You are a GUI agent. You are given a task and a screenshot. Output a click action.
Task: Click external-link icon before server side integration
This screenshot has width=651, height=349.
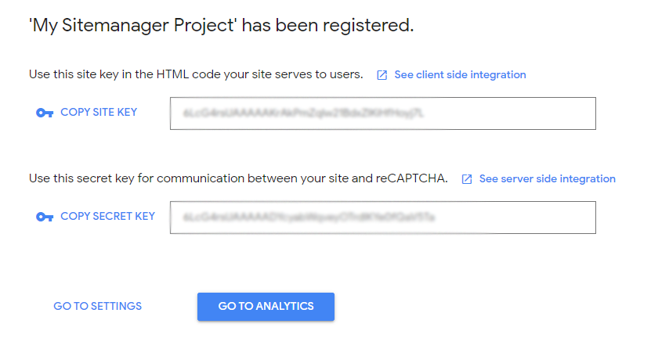pyautogui.click(x=467, y=179)
